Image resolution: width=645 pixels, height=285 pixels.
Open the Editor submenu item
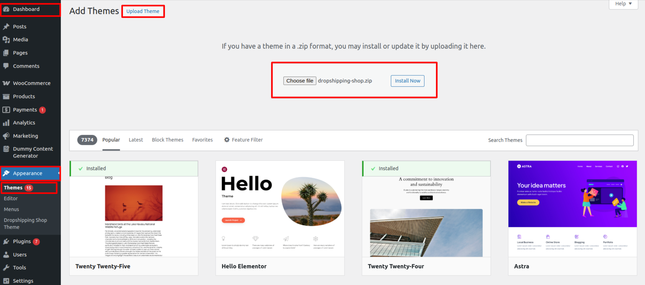tap(11, 198)
